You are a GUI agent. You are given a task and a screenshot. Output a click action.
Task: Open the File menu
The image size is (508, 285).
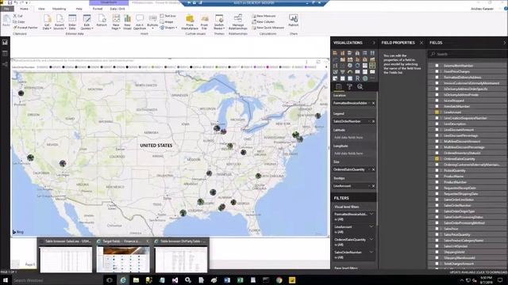click(6, 9)
